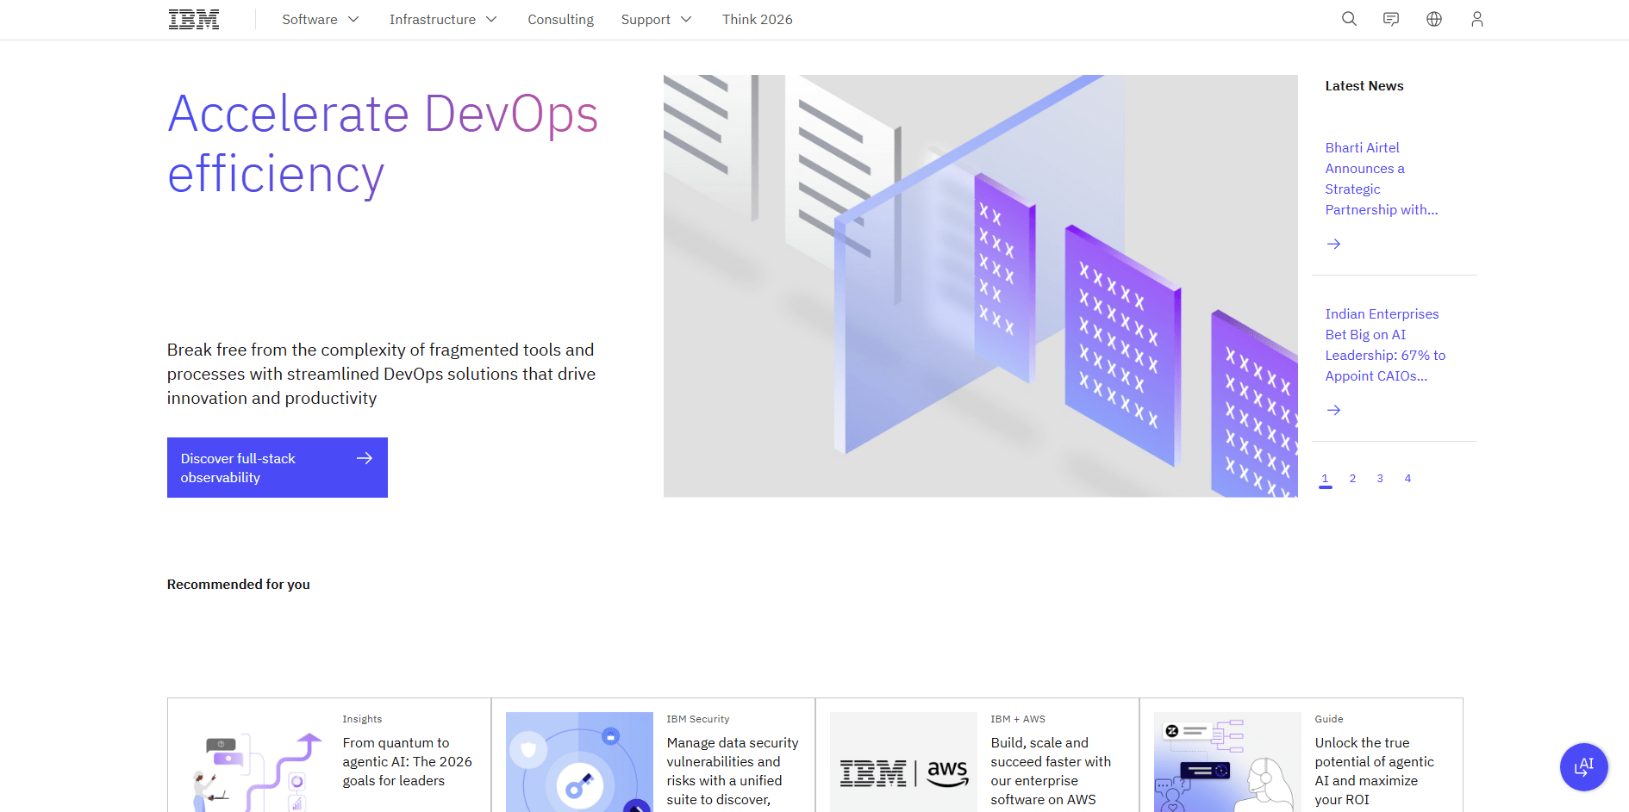Image resolution: width=1629 pixels, height=812 pixels.
Task: Click arrow under Bharti Airtel news
Action: 1333,244
